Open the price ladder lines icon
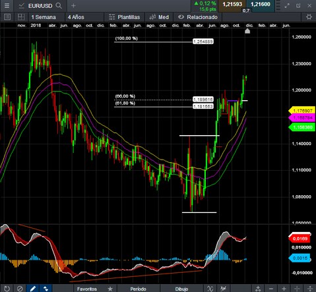The width and height of the screenshot is (316, 292). click(278, 6)
